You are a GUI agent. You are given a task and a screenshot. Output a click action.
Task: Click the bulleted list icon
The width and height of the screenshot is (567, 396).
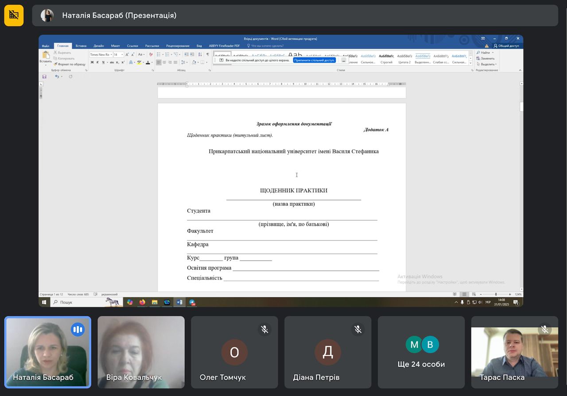tap(159, 54)
